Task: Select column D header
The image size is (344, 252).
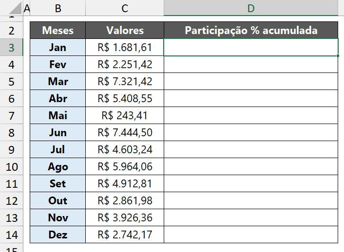Action: [x=251, y=8]
